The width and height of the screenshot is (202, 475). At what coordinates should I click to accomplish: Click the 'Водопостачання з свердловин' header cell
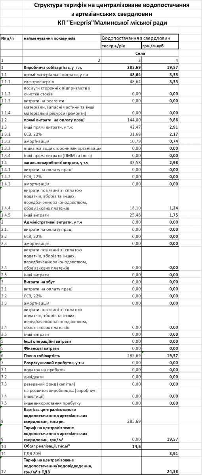pyautogui.click(x=140, y=38)
